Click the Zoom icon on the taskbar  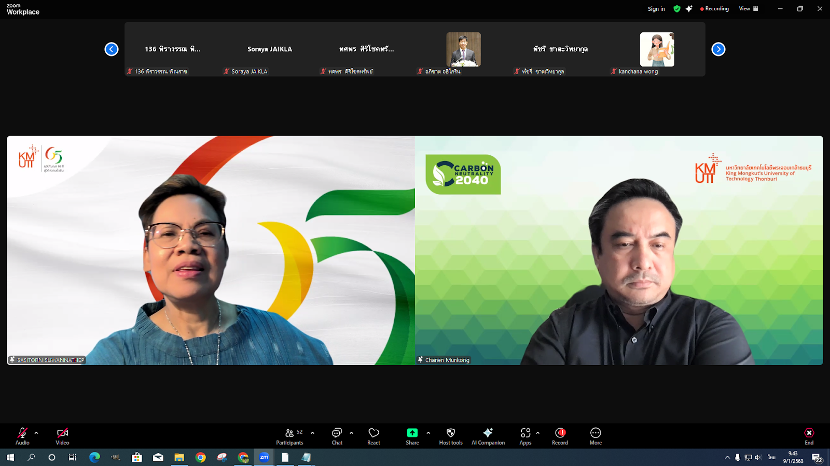click(264, 457)
